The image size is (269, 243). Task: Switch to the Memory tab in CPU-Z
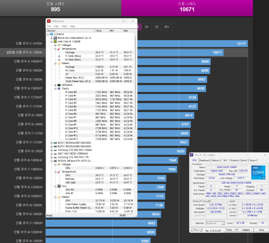[x=216, y=160]
